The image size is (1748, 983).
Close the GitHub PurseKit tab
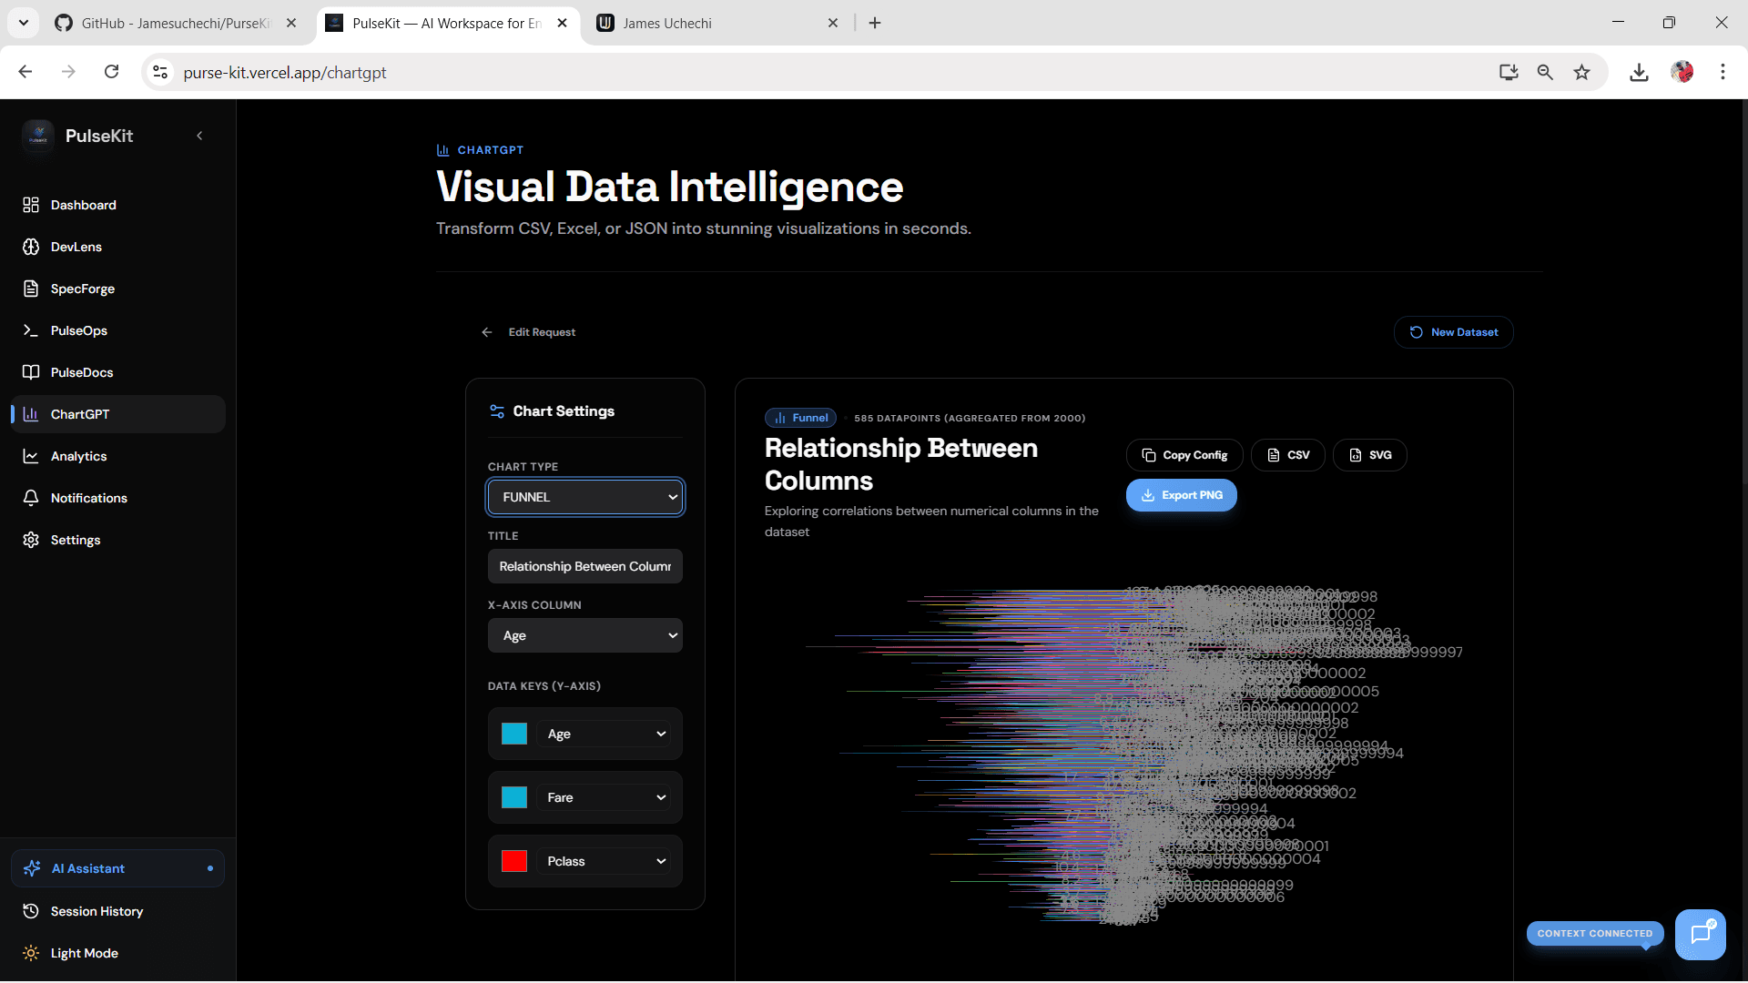point(291,23)
